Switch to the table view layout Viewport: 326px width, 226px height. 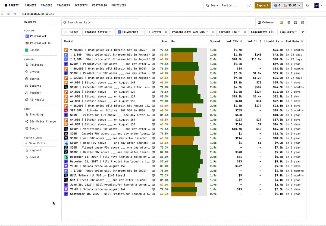[281, 22]
